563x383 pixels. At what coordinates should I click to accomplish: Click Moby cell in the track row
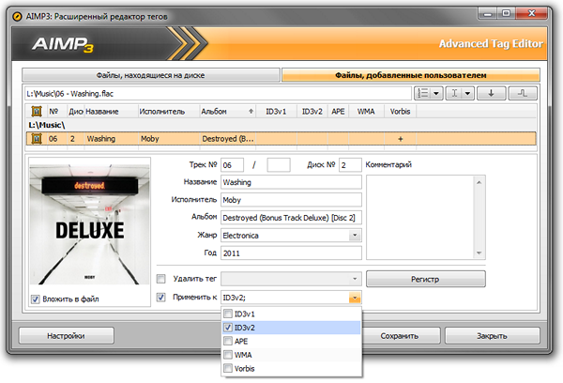coord(169,139)
